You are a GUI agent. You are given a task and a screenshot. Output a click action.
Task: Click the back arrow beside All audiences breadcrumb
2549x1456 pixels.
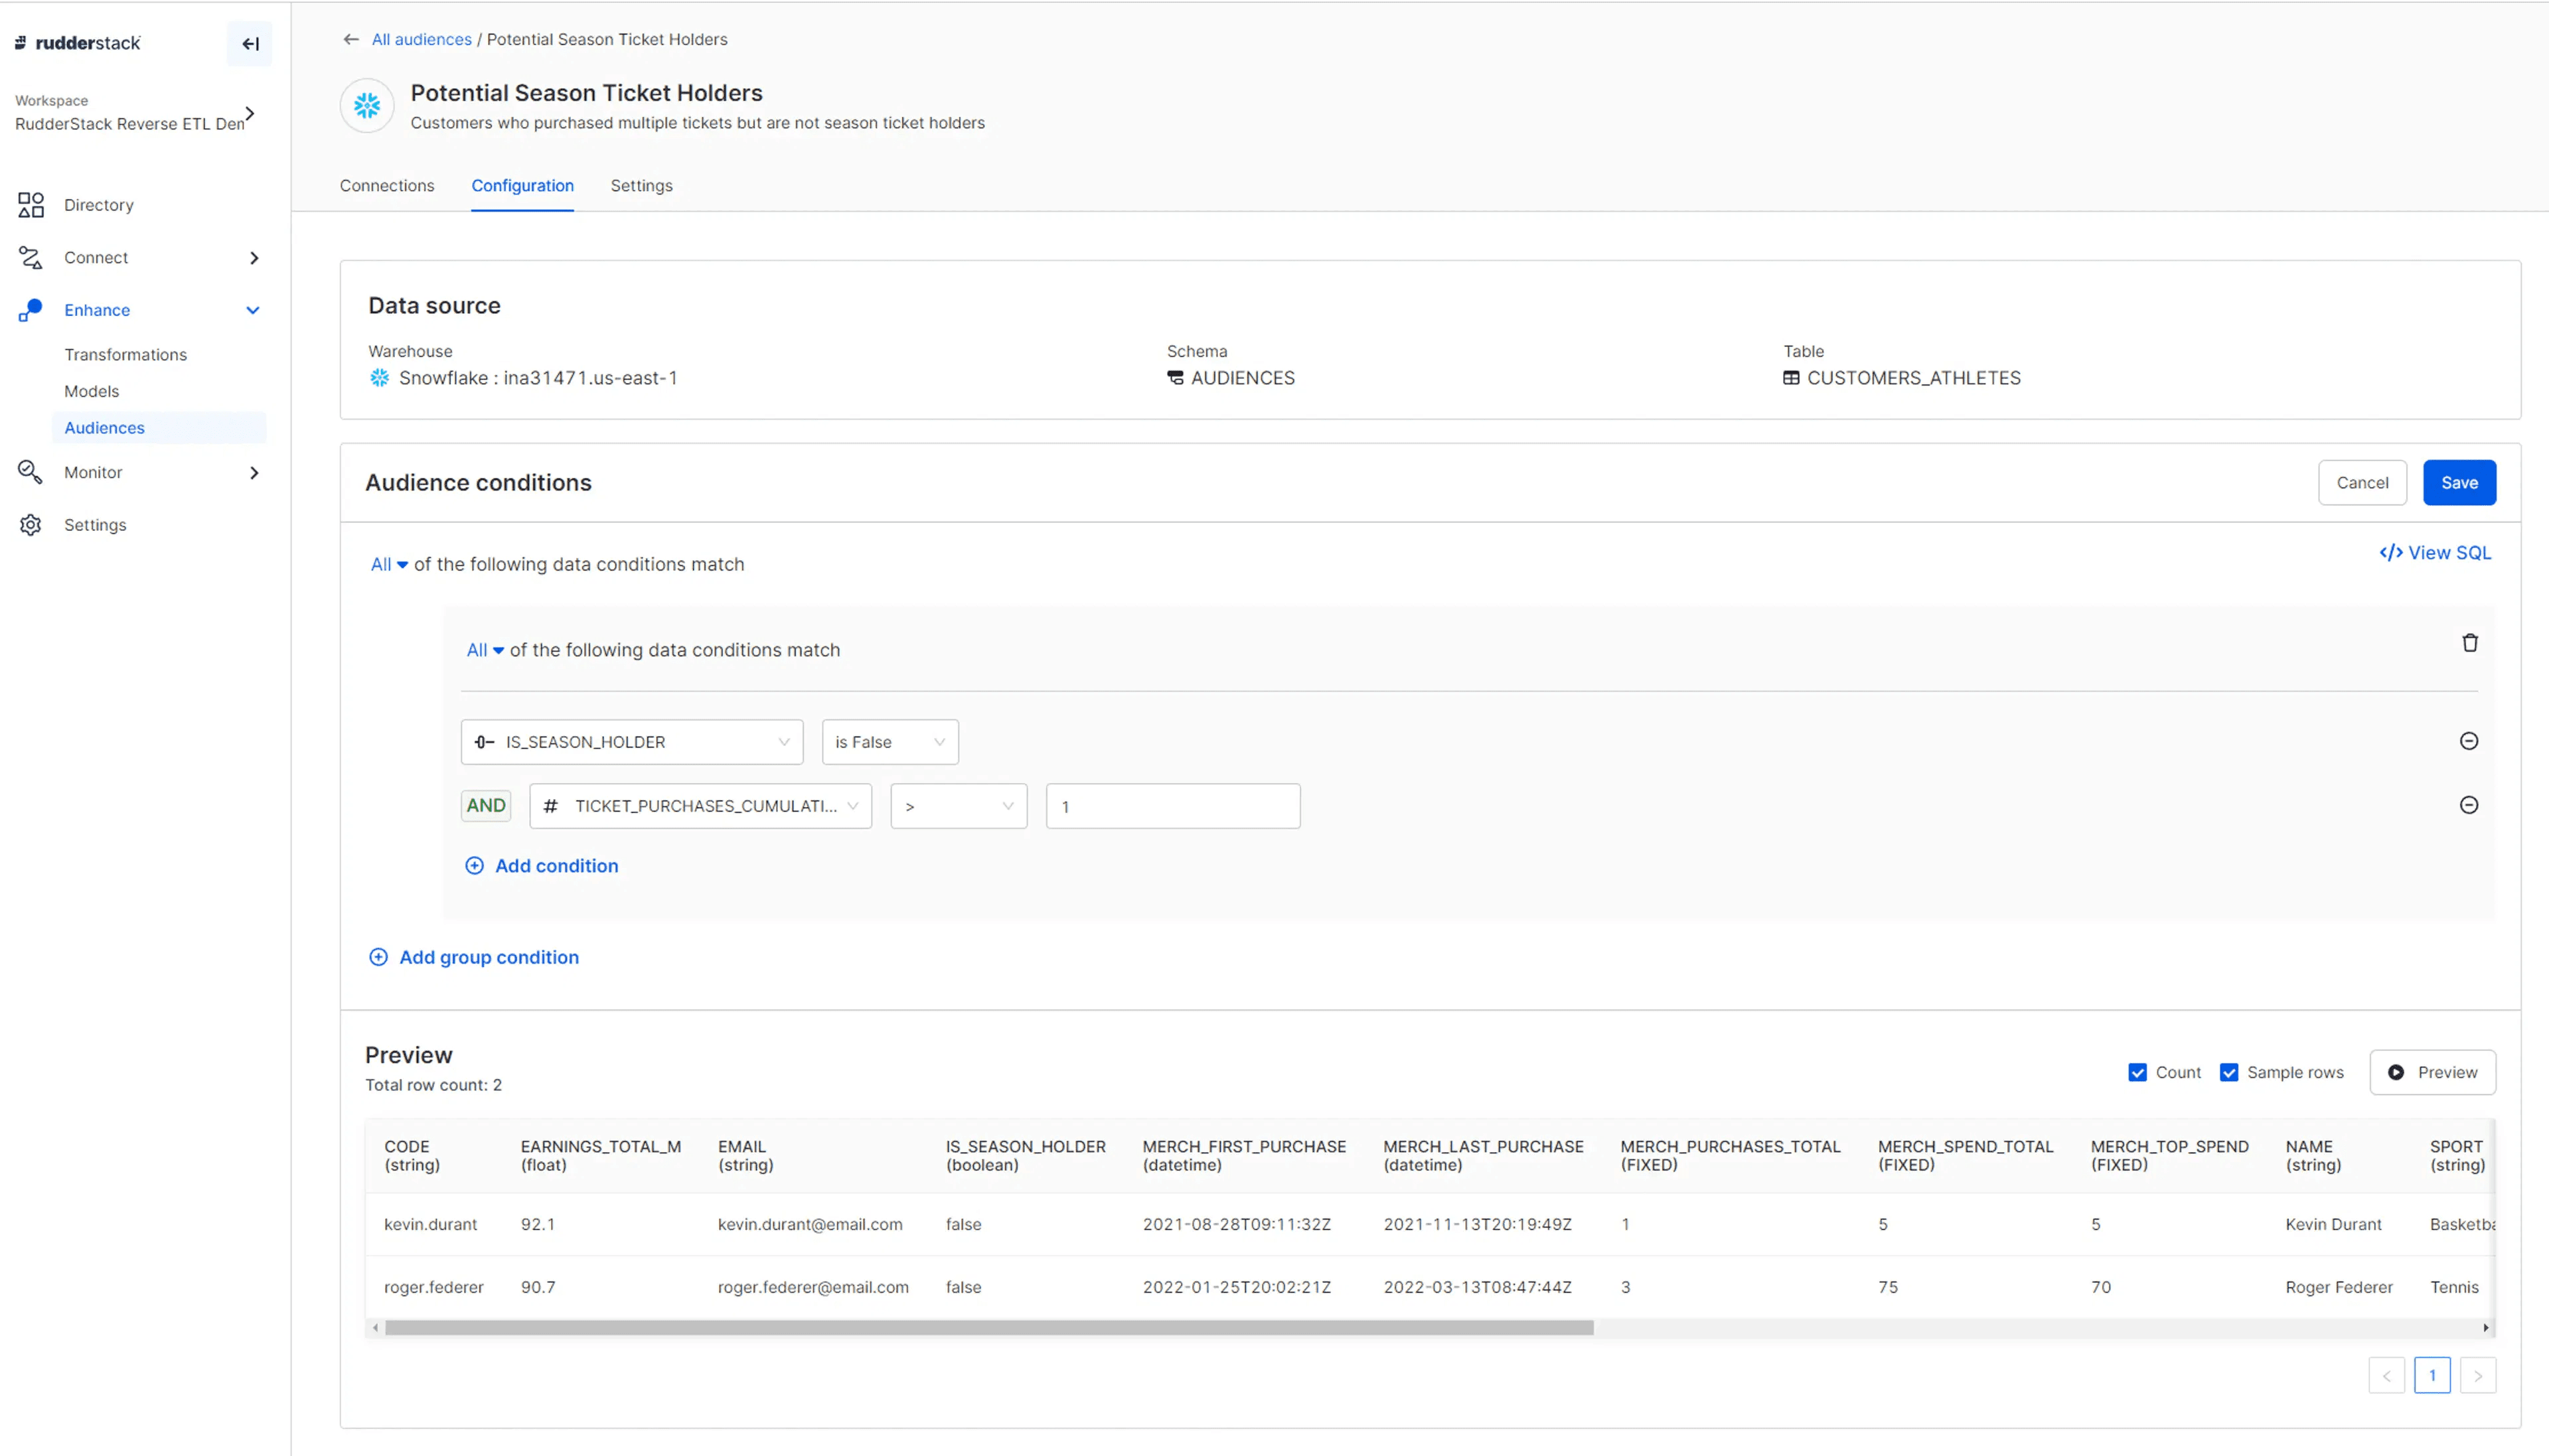350,39
